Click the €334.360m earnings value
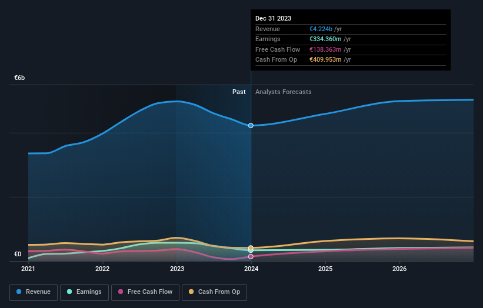The image size is (483, 308). [x=325, y=39]
